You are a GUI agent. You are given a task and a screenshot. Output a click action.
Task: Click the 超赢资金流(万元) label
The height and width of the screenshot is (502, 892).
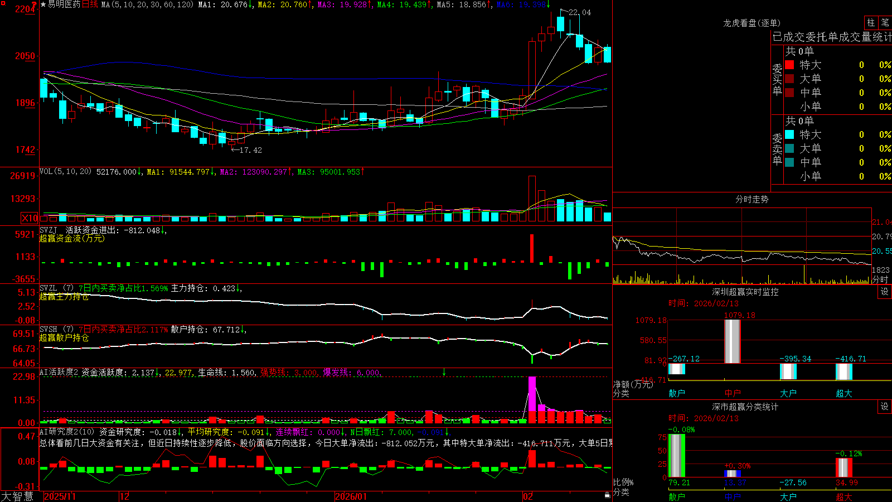(x=72, y=238)
